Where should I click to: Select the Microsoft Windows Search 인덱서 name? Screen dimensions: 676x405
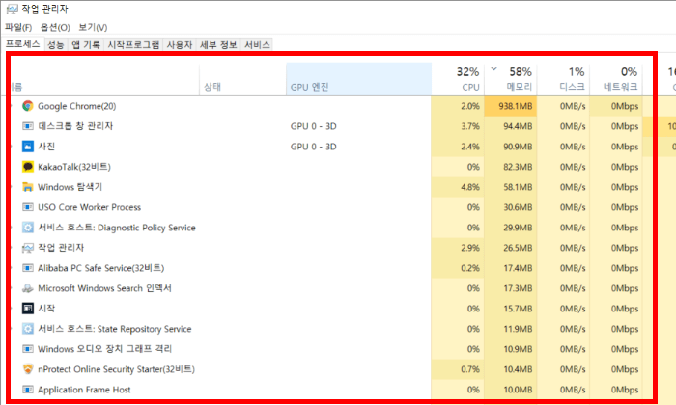[x=104, y=288]
